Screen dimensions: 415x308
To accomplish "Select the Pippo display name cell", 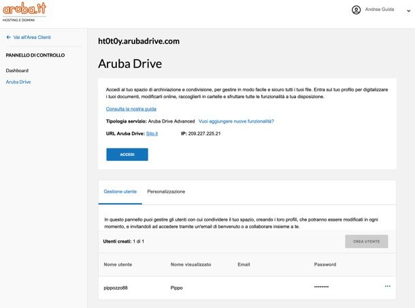I will pos(176,288).
